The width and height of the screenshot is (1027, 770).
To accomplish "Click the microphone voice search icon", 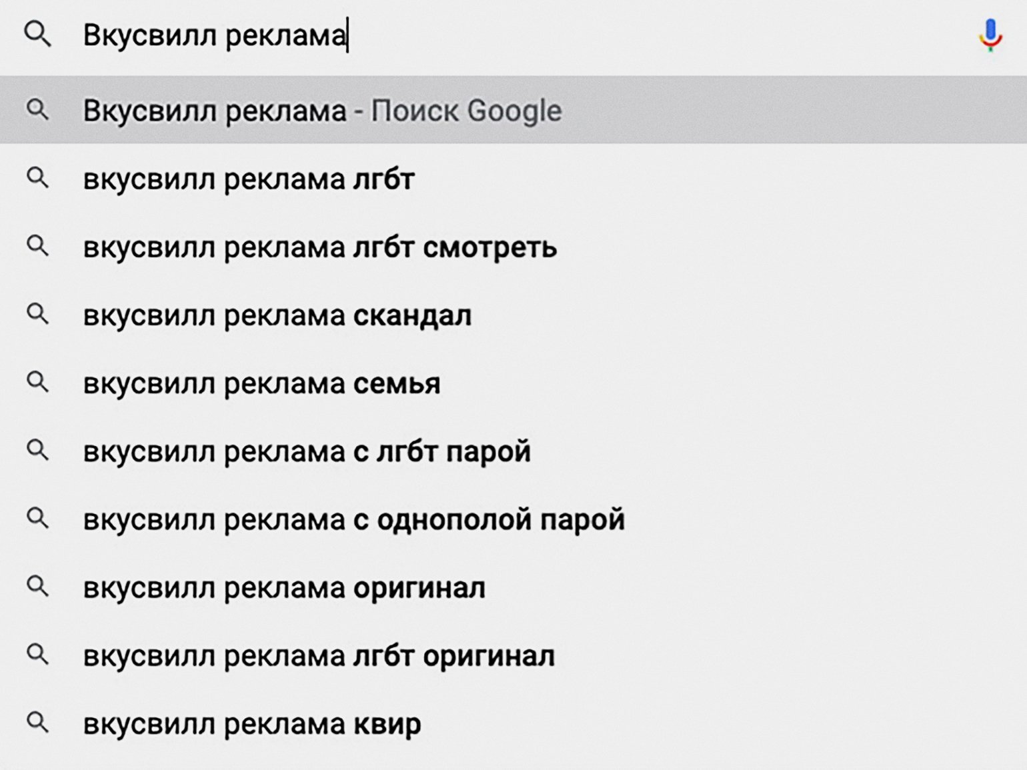I will point(990,35).
